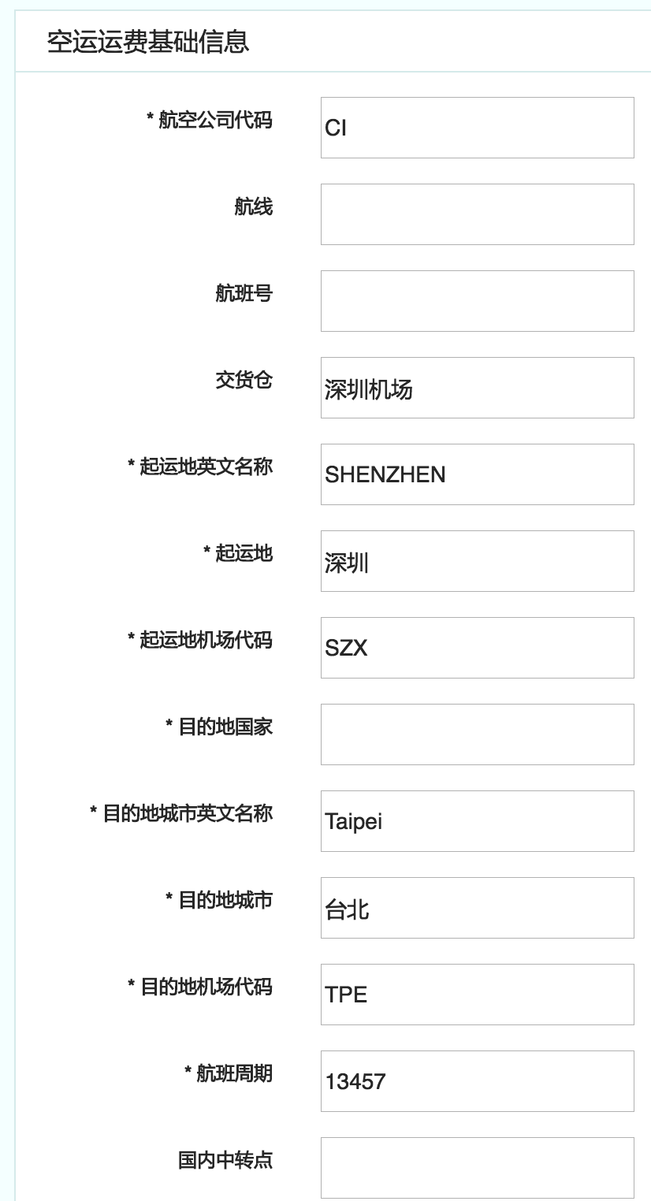
Task: Click the 起运地 field containing 深圳
Action: click(477, 561)
